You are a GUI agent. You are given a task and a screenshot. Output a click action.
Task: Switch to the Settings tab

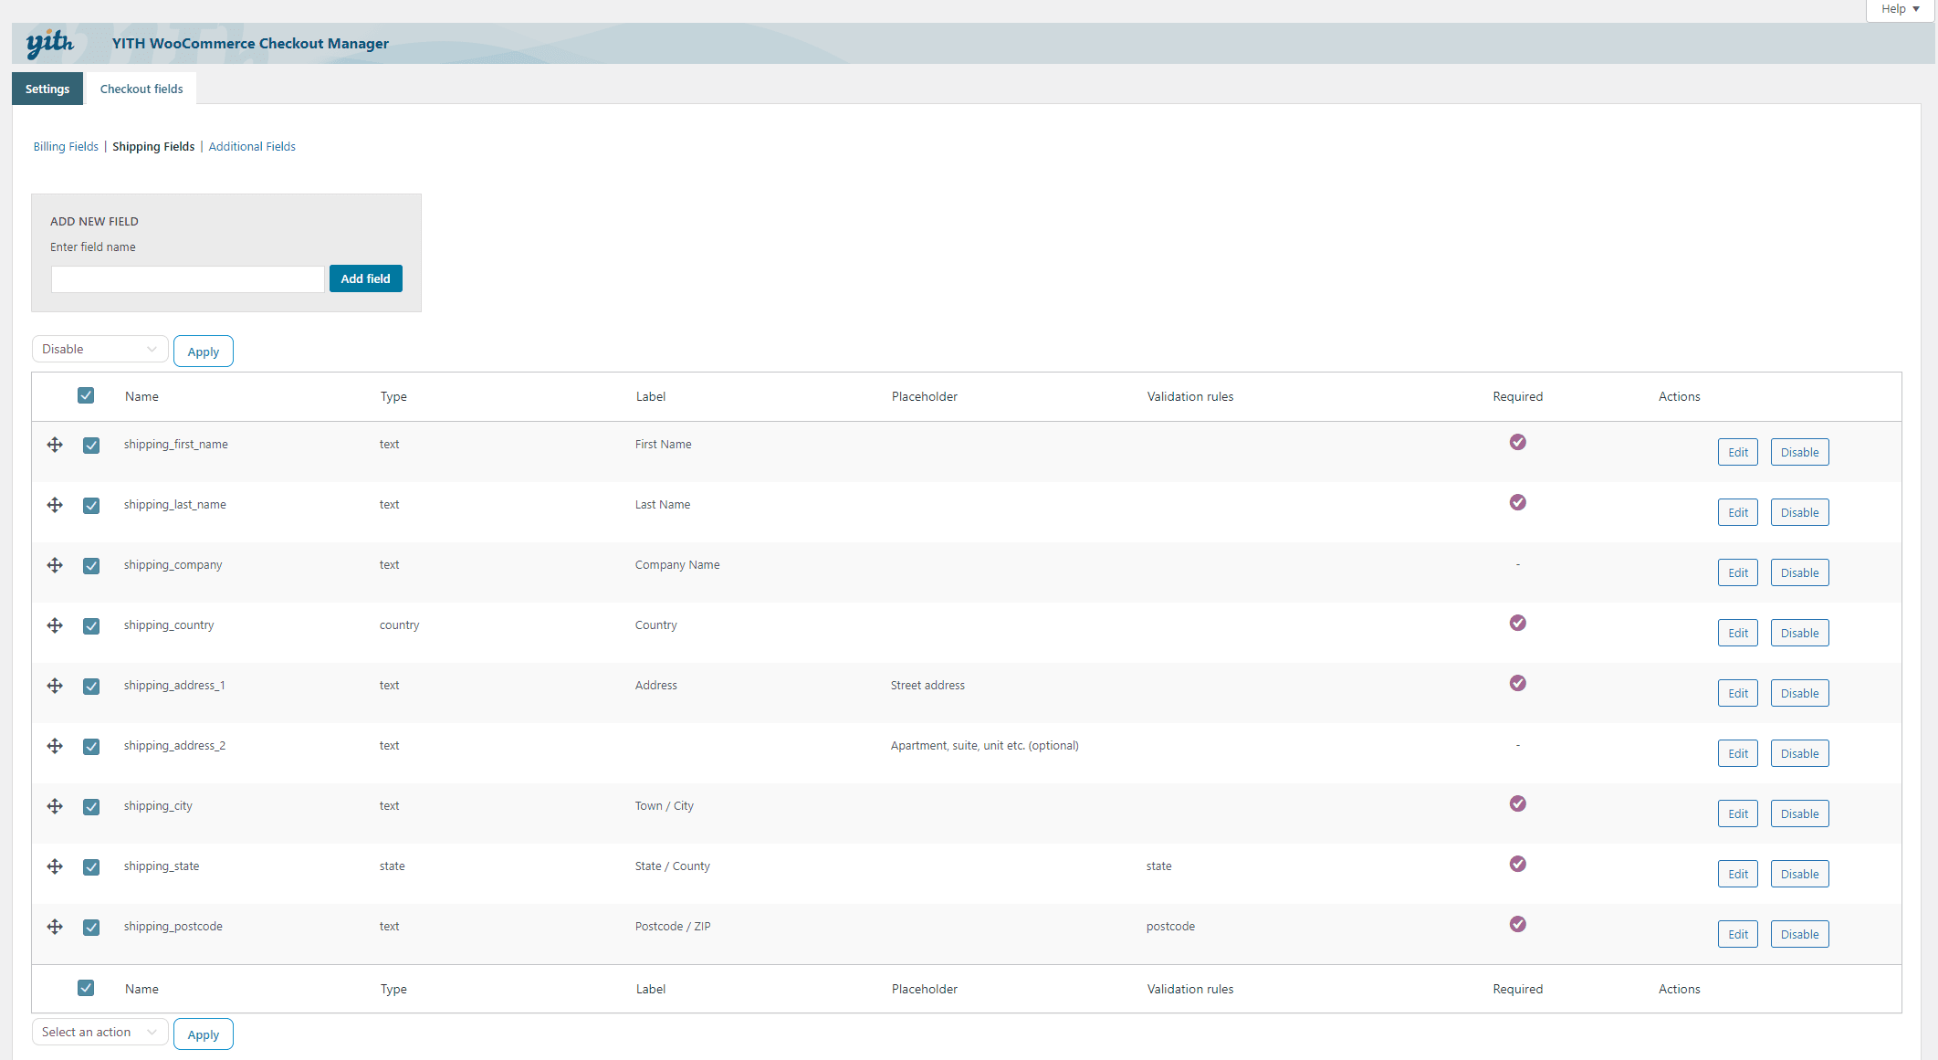(47, 89)
